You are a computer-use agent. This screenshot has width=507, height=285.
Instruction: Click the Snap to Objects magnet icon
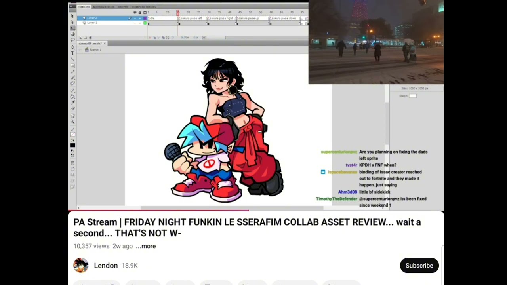(x=73, y=162)
